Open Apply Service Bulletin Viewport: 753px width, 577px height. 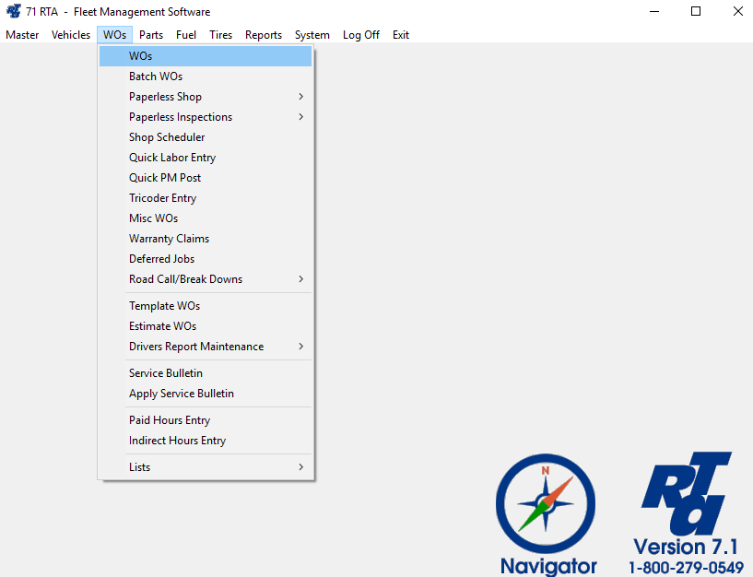(182, 394)
